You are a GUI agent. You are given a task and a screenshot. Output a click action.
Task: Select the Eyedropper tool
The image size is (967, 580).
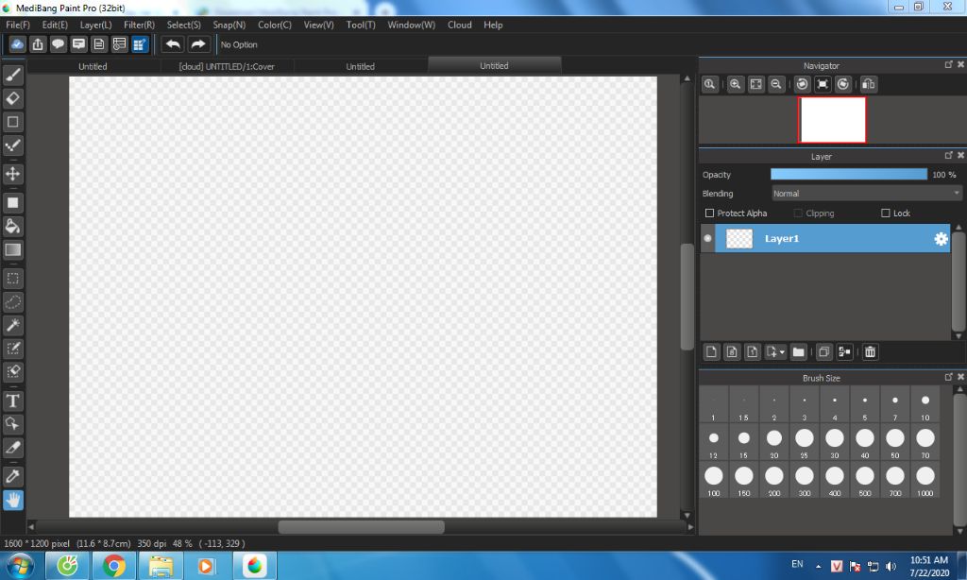click(13, 475)
